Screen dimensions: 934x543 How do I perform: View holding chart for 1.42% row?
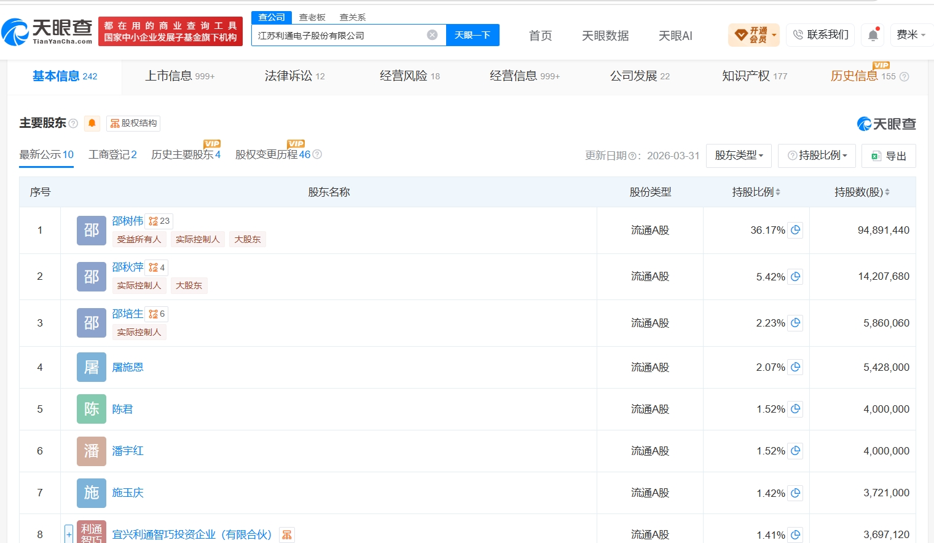795,493
